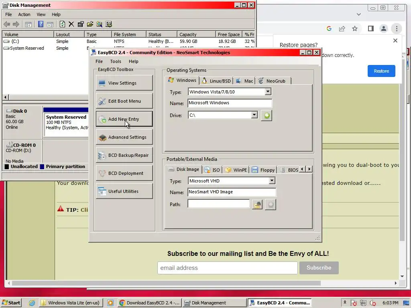Toggle the action pane icon in Disk Management toolbar

pyautogui.click(x=50, y=24)
